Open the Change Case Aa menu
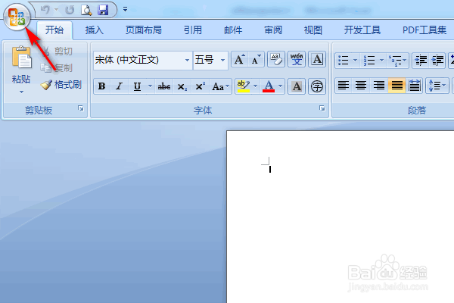This screenshot has height=303, width=454. [x=220, y=86]
